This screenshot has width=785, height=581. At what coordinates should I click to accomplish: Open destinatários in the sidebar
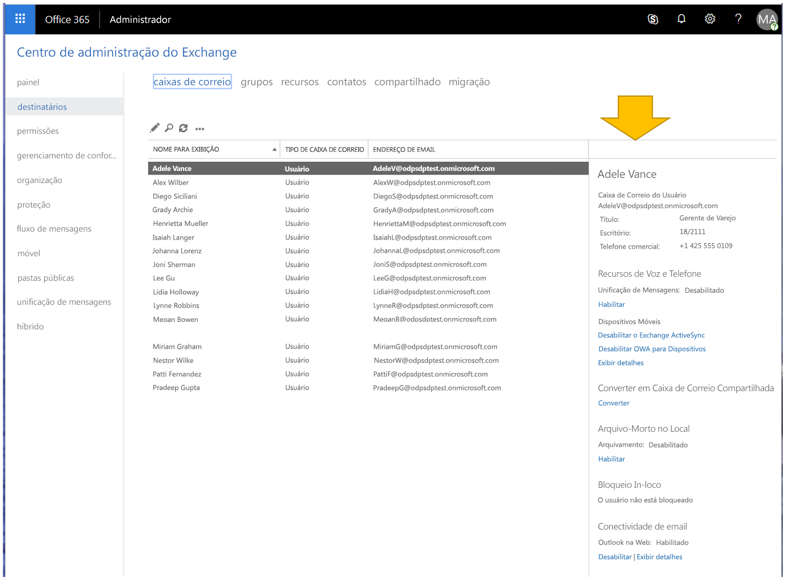pyautogui.click(x=64, y=107)
